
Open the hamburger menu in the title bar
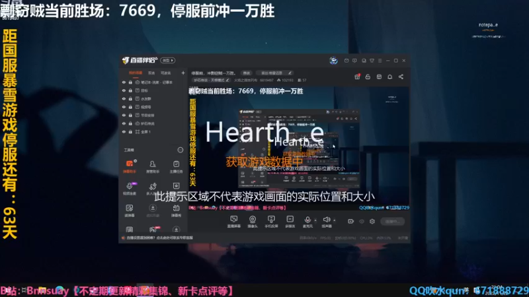click(380, 61)
